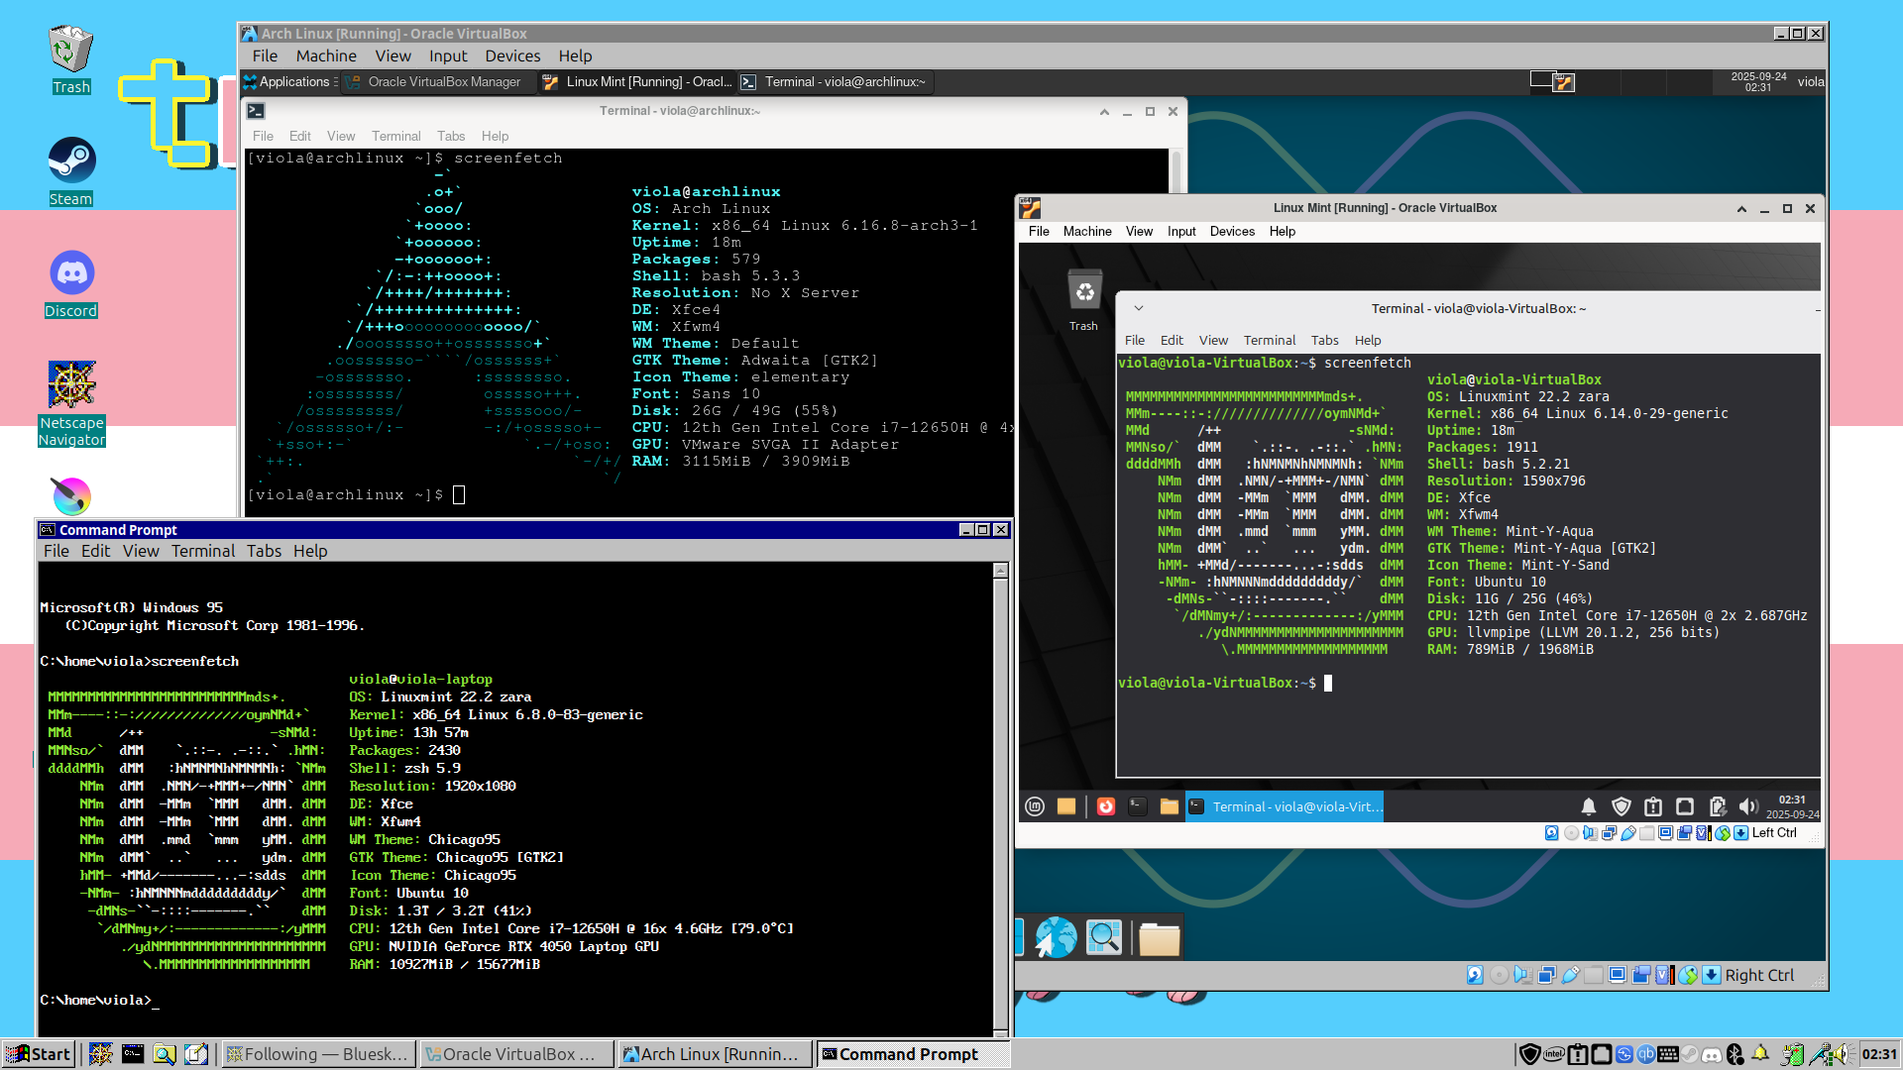The width and height of the screenshot is (1903, 1070).
Task: Open Edit menu in Mint terminal window
Action: [1172, 340]
